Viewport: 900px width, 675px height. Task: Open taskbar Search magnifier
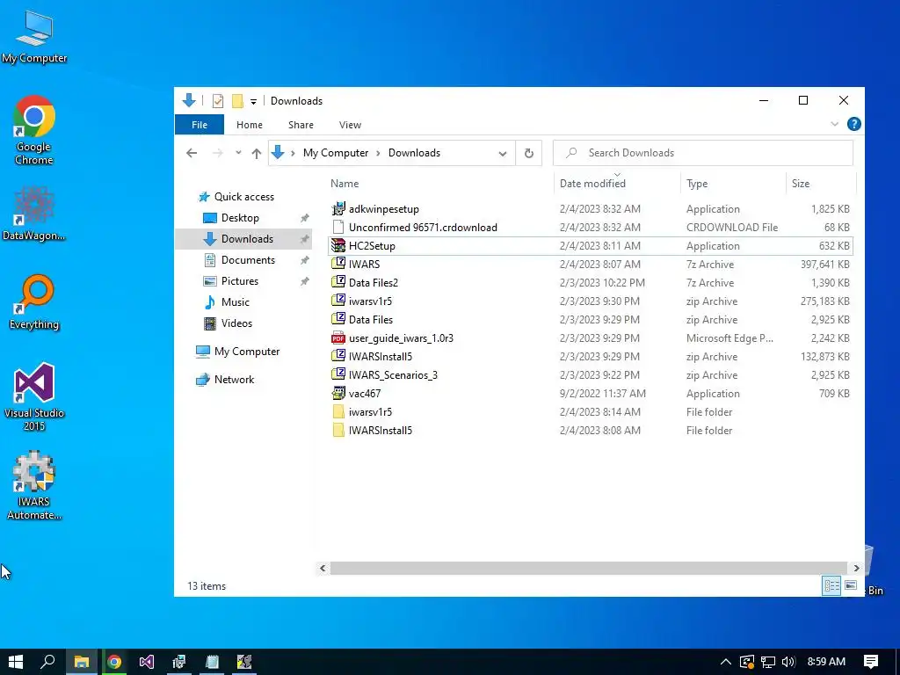point(47,662)
